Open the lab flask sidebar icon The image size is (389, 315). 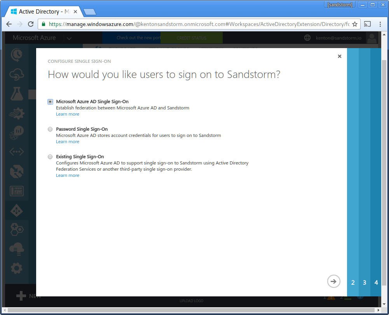pos(17,94)
